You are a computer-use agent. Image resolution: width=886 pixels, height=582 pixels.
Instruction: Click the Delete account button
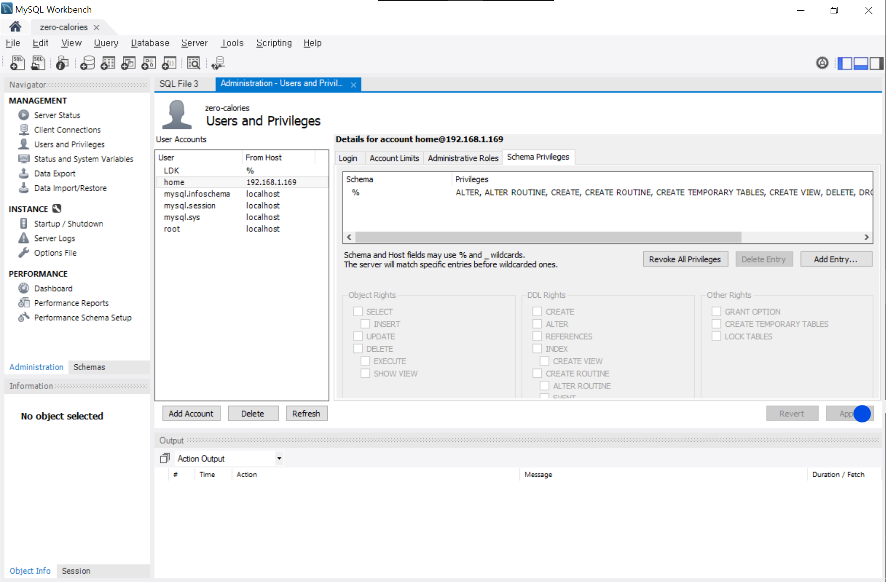coord(253,414)
